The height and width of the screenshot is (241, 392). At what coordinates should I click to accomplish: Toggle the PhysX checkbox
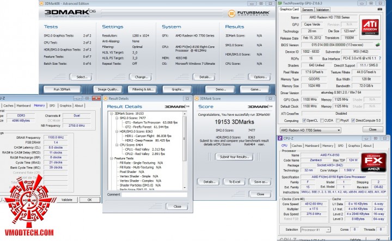(x=338, y=120)
